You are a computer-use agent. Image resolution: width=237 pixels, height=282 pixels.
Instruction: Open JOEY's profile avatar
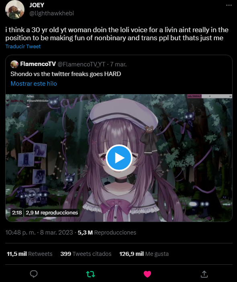click(x=15, y=10)
